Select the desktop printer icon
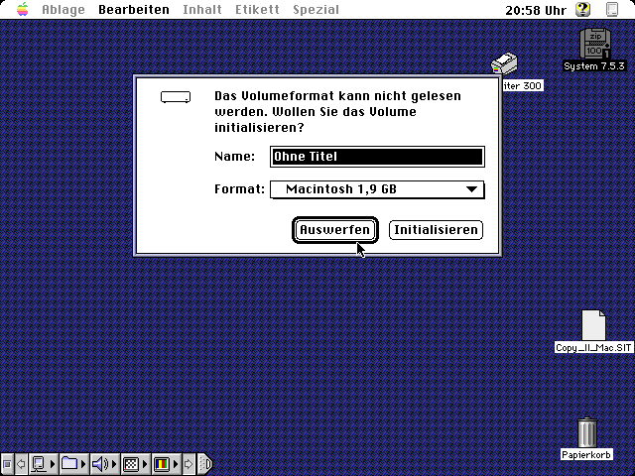The image size is (635, 476). (505, 65)
